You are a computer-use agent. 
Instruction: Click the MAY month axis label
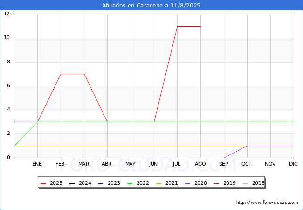131,164
